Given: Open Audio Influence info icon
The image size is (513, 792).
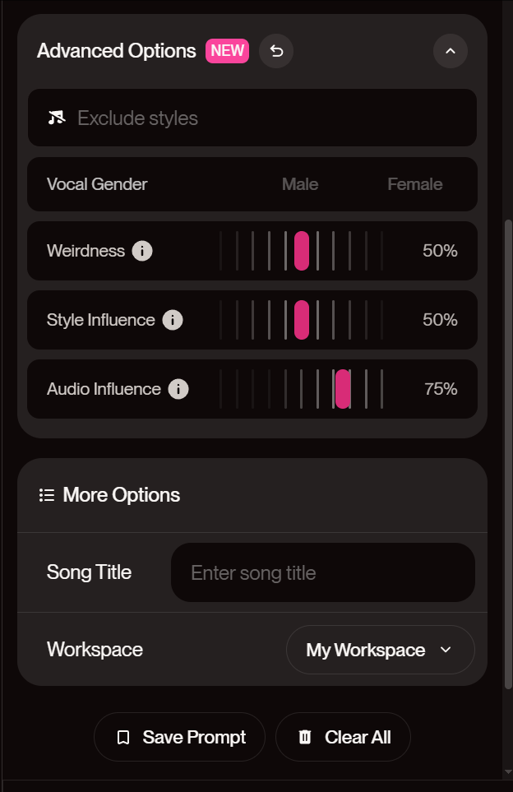Looking at the screenshot, I should 178,389.
